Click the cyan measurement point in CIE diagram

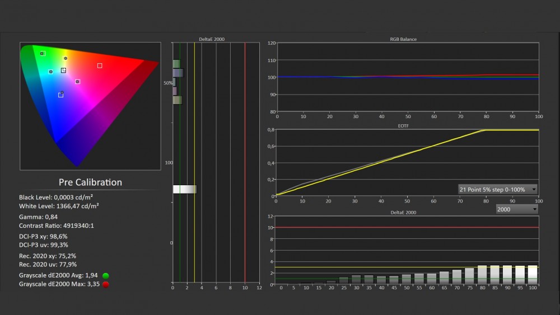(x=50, y=72)
